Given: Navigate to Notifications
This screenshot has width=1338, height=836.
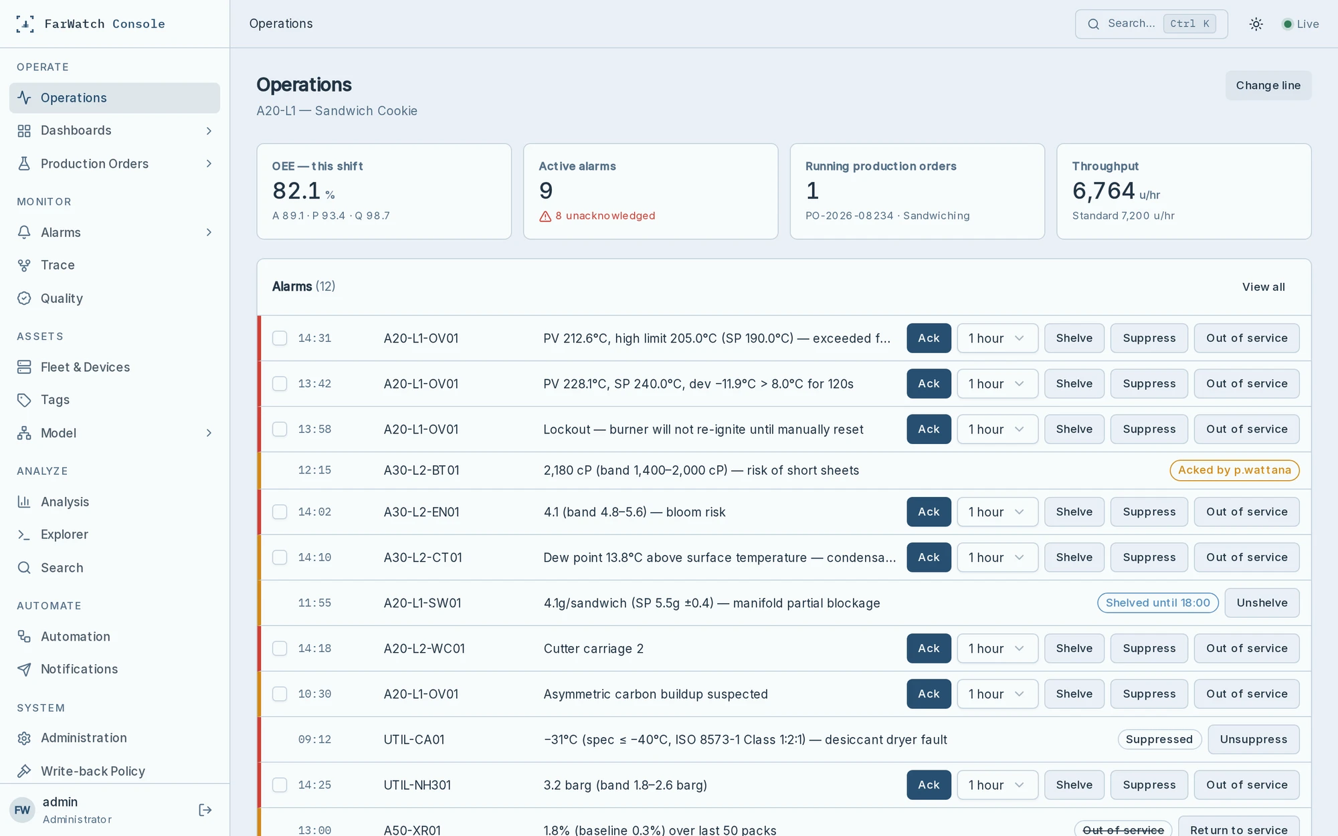Looking at the screenshot, I should [114, 669].
